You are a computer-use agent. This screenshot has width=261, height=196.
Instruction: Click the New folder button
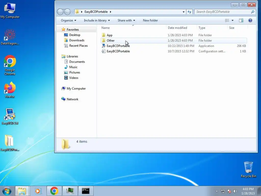(150, 20)
